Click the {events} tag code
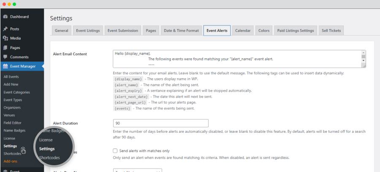Viewport: 380px width, 172px height. (x=122, y=109)
